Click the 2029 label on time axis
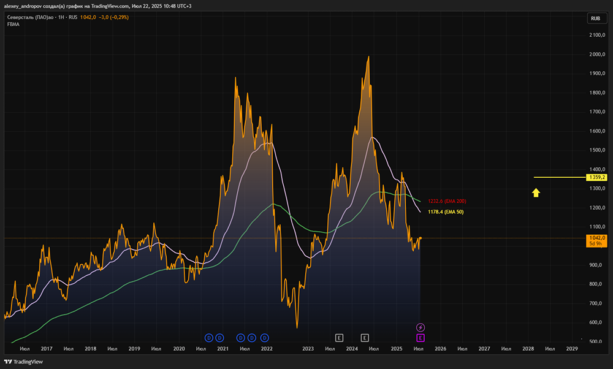 point(571,349)
